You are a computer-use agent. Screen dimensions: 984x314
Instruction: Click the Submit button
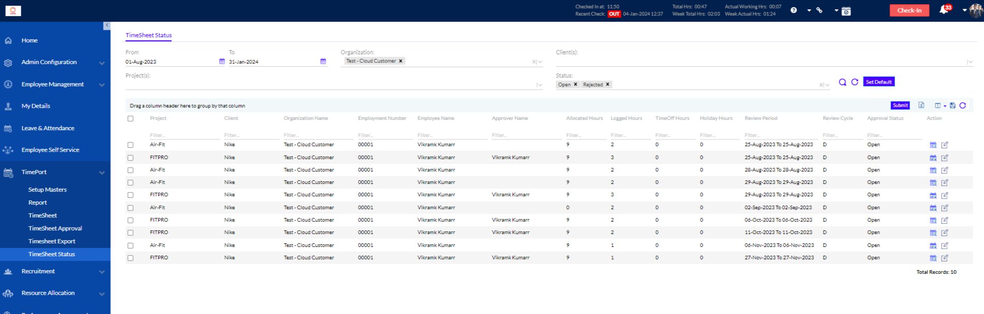click(900, 105)
